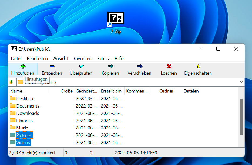
Task: Click Geändert date of Music row
Action: click(87, 128)
